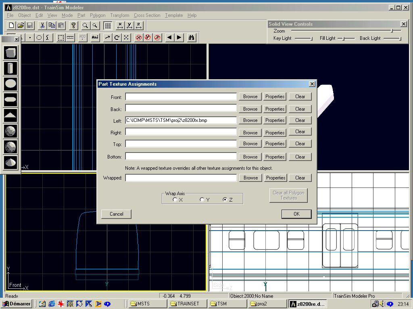This screenshot has height=309, width=413.
Task: Open a file with the folder icon
Action: 21,26
